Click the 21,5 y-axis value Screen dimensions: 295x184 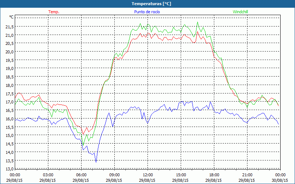coord(10,26)
